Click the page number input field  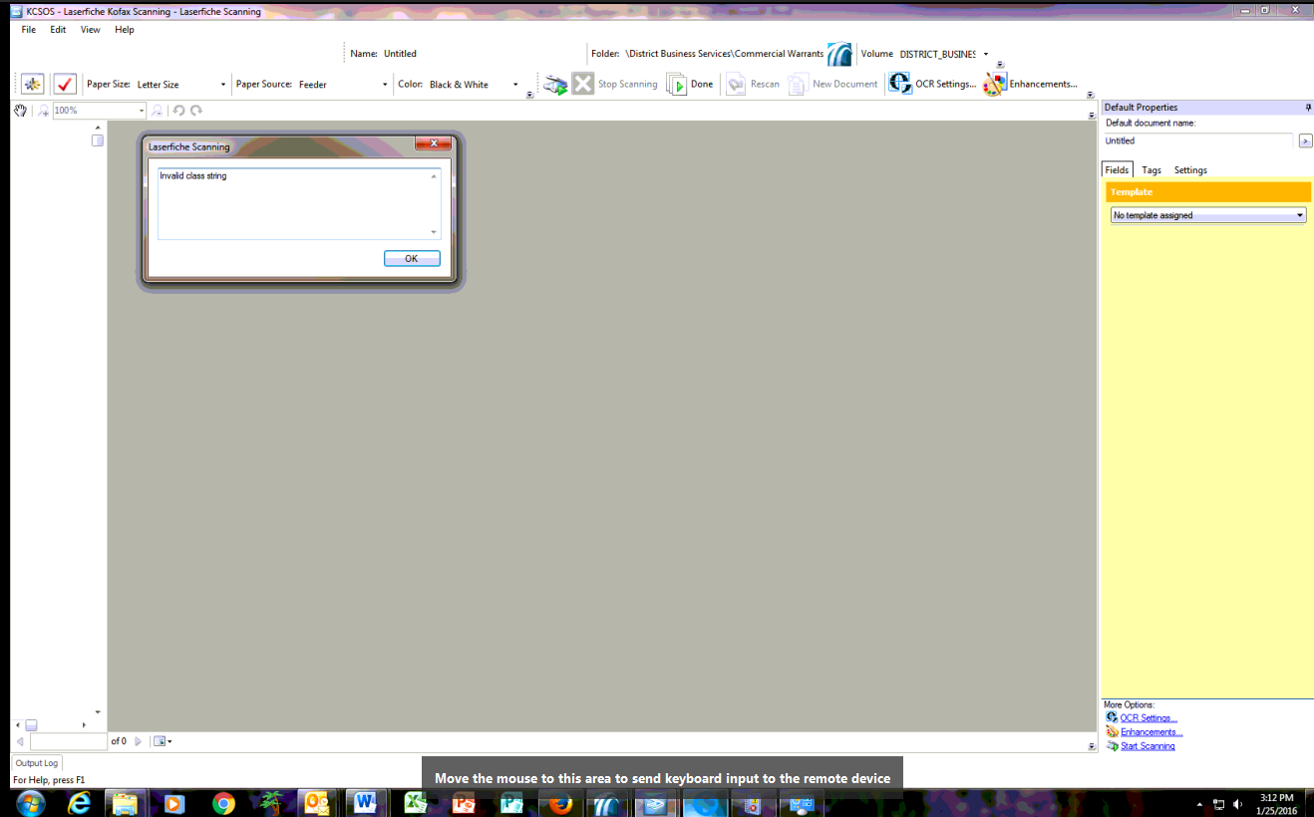[x=69, y=741]
